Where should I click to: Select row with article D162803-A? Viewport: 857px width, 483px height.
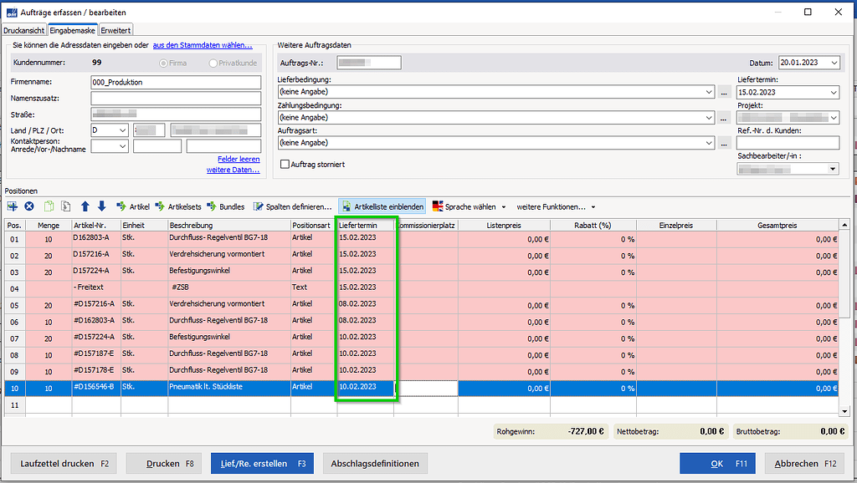click(421, 239)
